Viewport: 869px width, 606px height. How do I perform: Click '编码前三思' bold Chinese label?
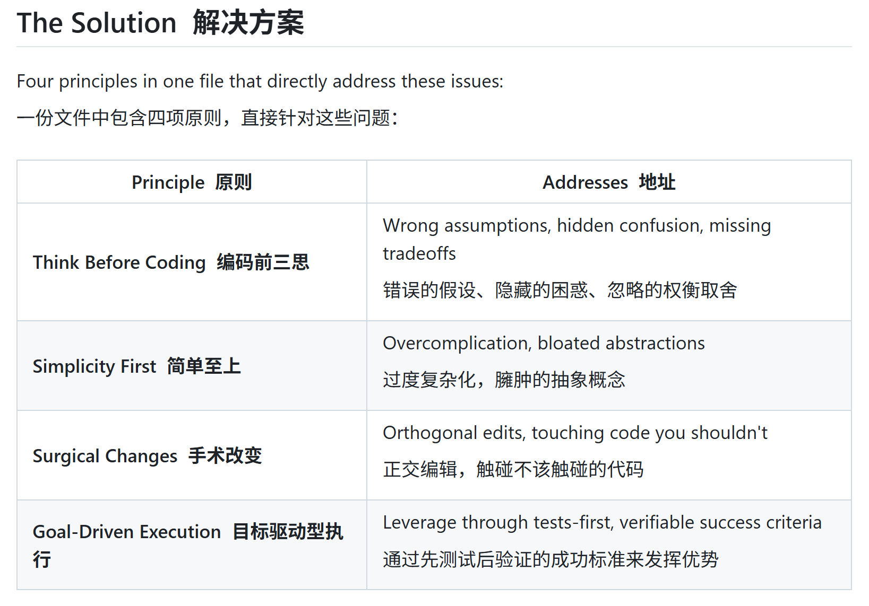click(x=263, y=262)
